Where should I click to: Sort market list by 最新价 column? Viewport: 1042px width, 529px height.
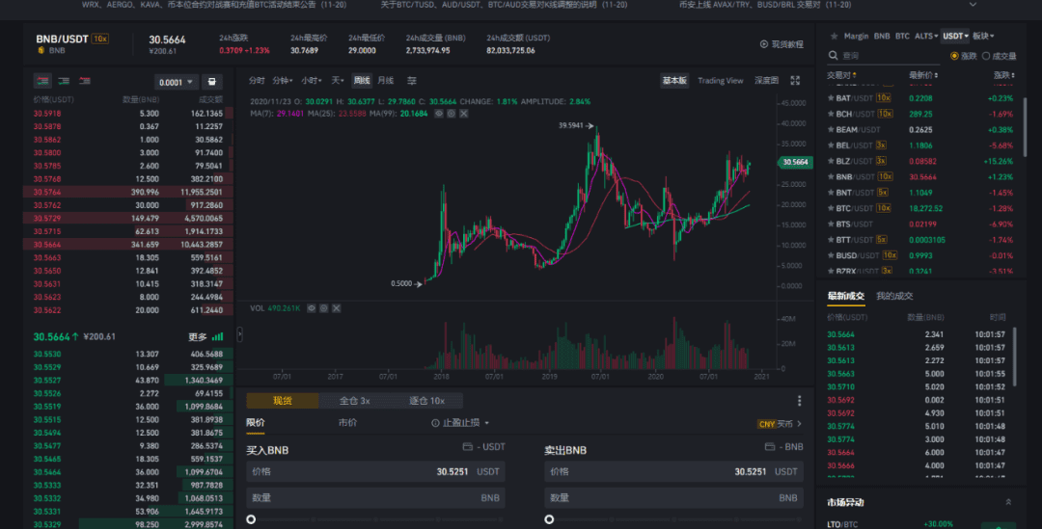point(923,75)
